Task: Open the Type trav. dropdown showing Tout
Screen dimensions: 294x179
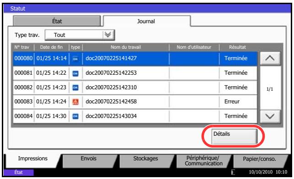Action: click(80, 35)
